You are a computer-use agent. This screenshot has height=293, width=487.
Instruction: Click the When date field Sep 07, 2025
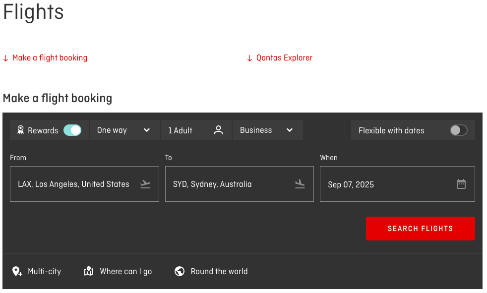click(x=397, y=184)
